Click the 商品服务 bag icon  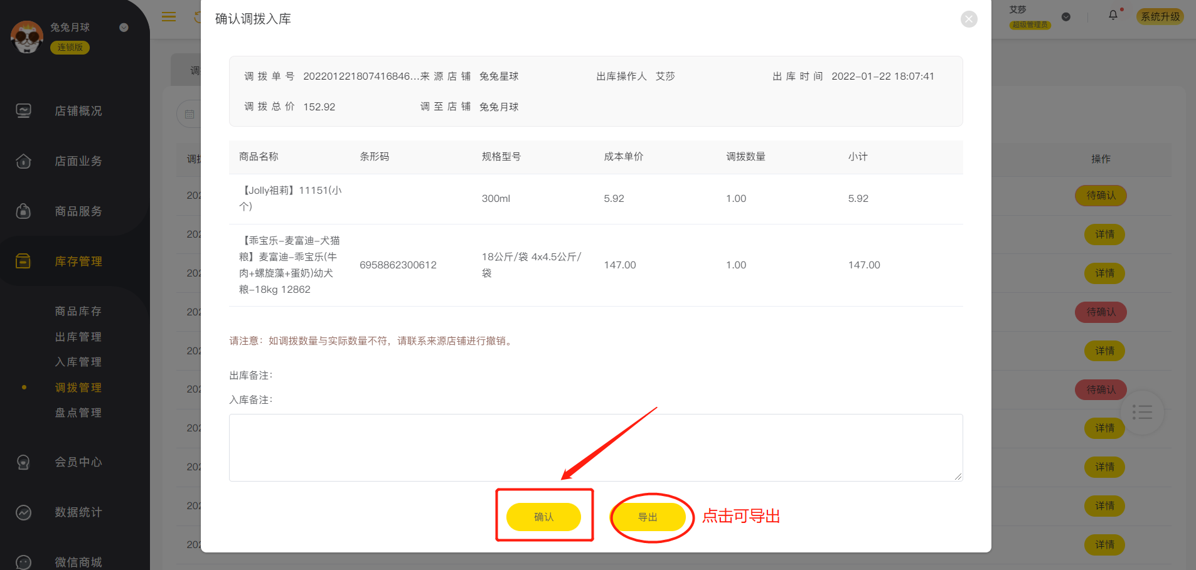point(23,211)
